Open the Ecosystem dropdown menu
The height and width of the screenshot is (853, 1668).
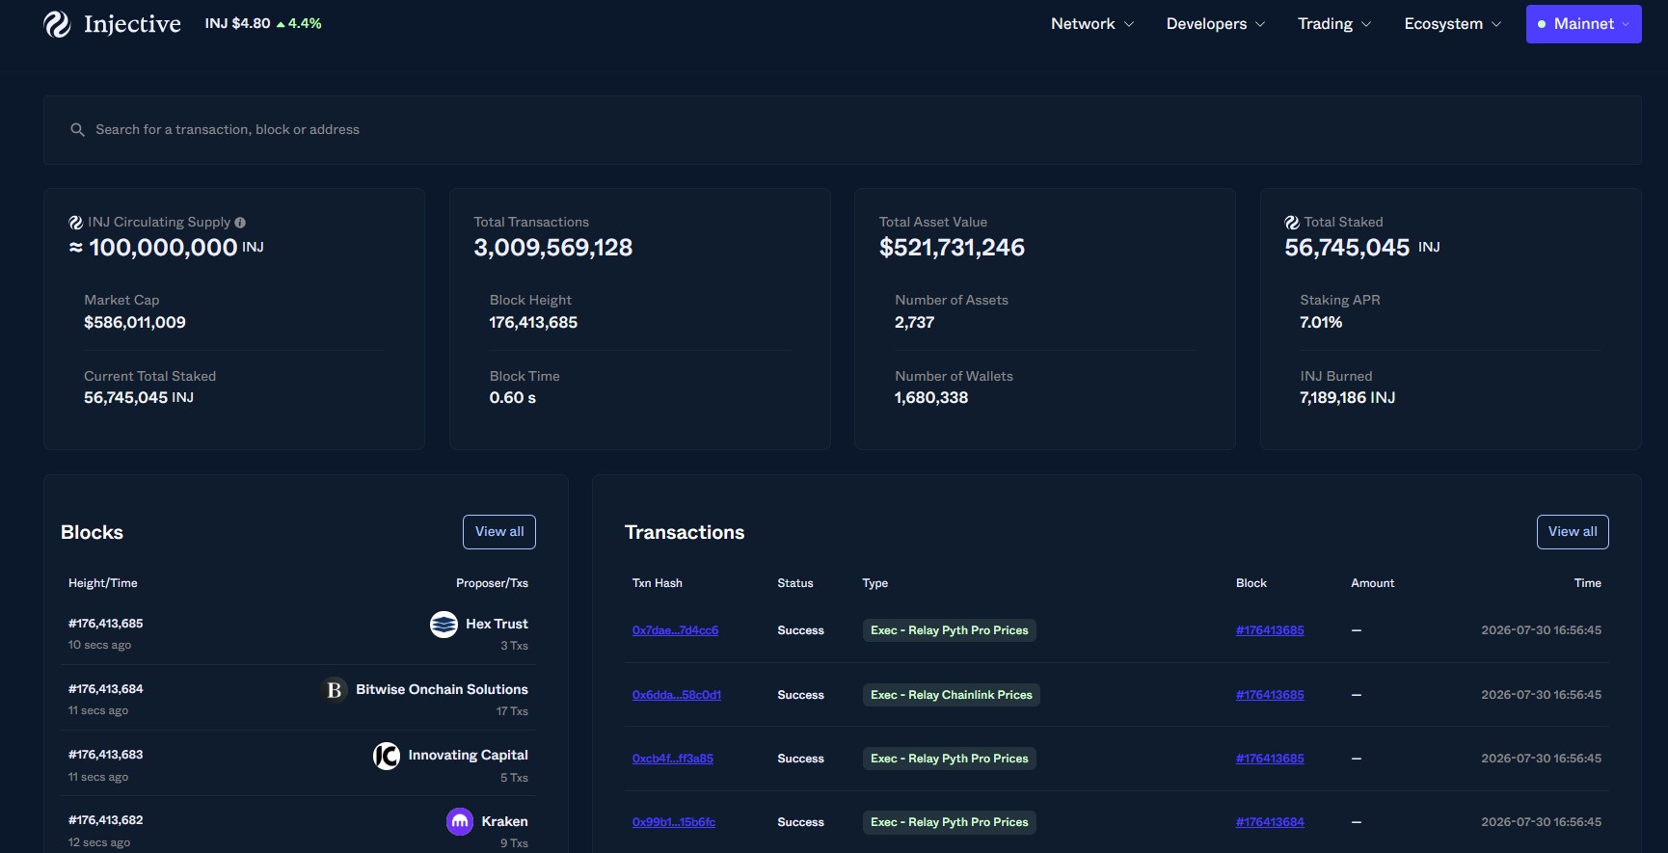point(1452,24)
